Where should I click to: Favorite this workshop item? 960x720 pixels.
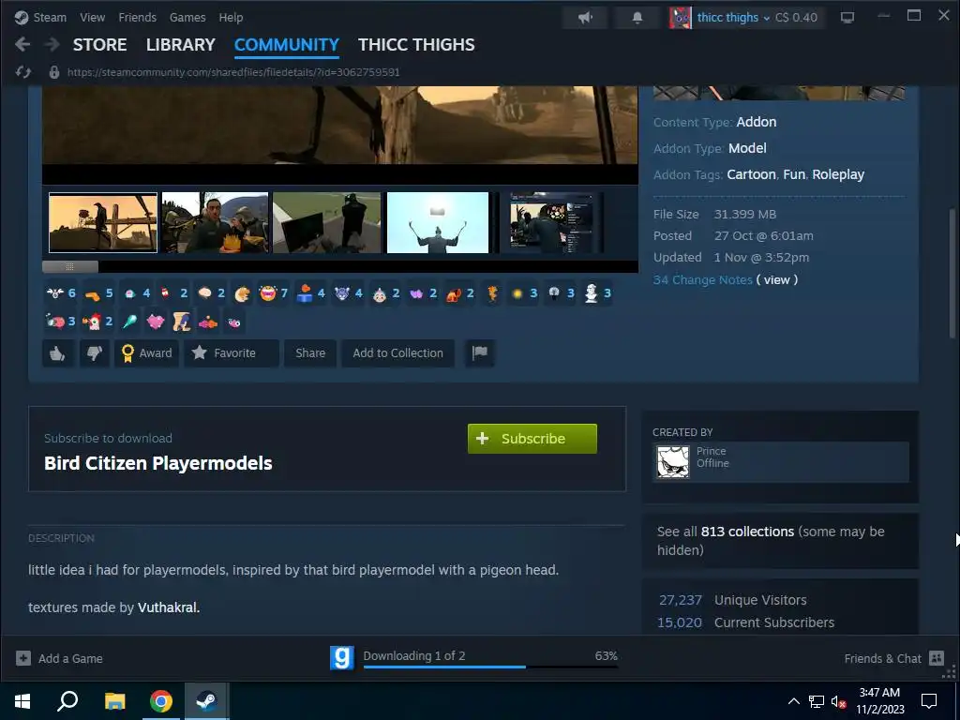coord(232,353)
